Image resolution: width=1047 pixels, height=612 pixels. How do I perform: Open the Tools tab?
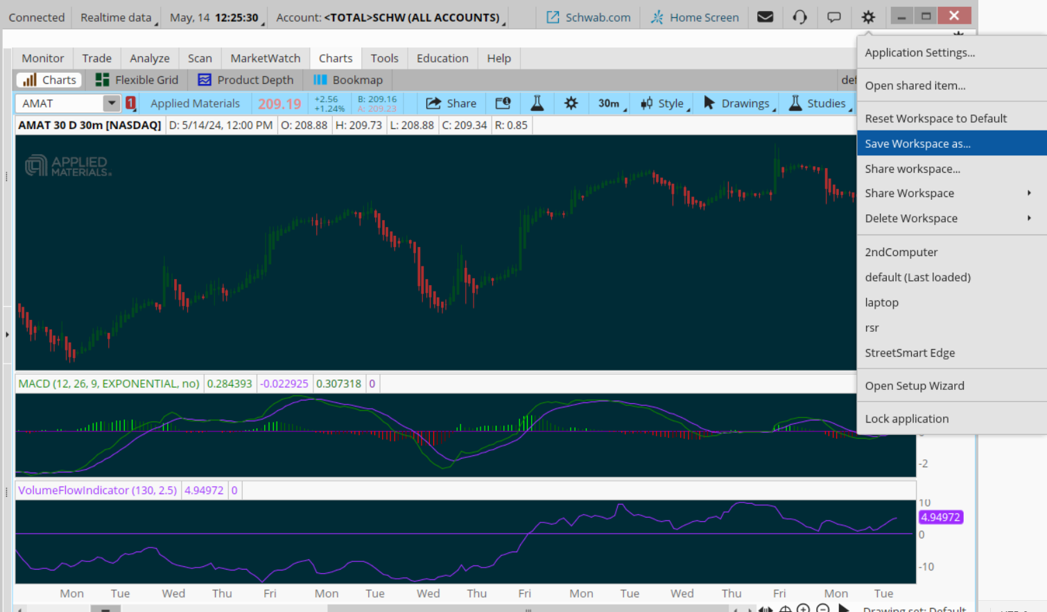pos(384,58)
